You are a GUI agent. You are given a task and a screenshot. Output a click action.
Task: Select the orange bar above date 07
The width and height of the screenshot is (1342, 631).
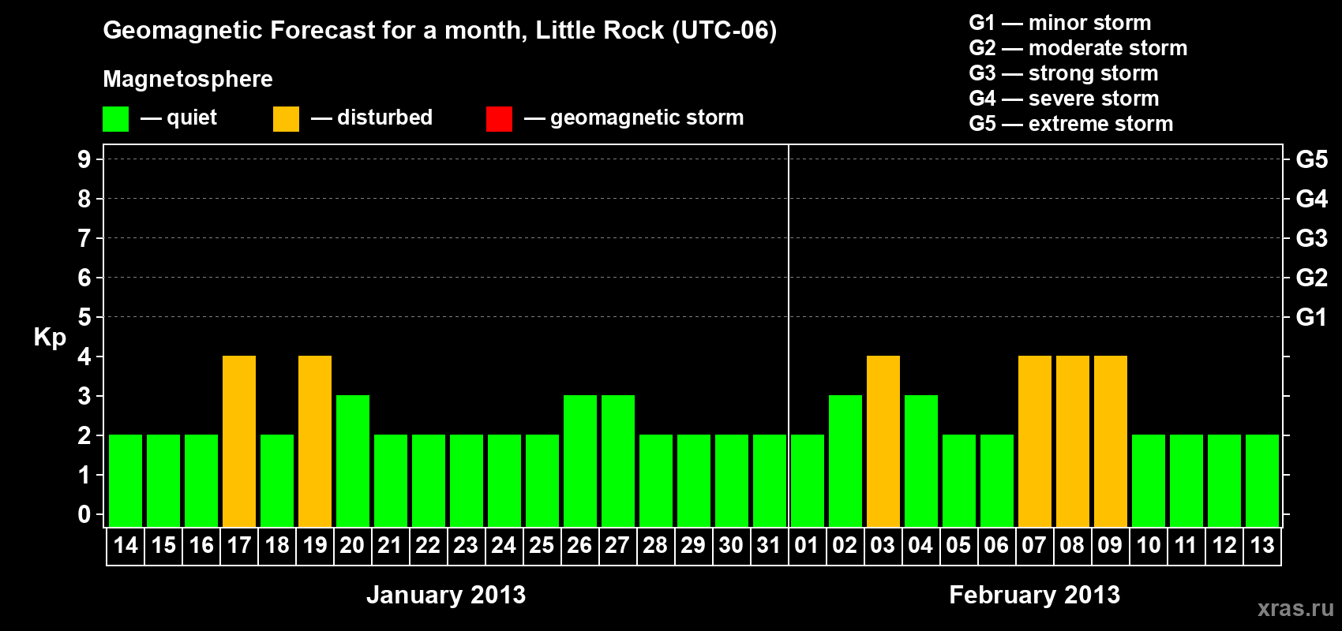pos(1035,441)
